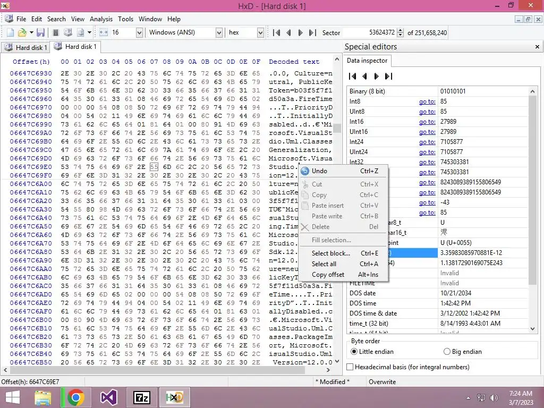The image size is (544, 408).
Task: Click the Binary (8 bit) value 01010101
Action: tap(453, 91)
